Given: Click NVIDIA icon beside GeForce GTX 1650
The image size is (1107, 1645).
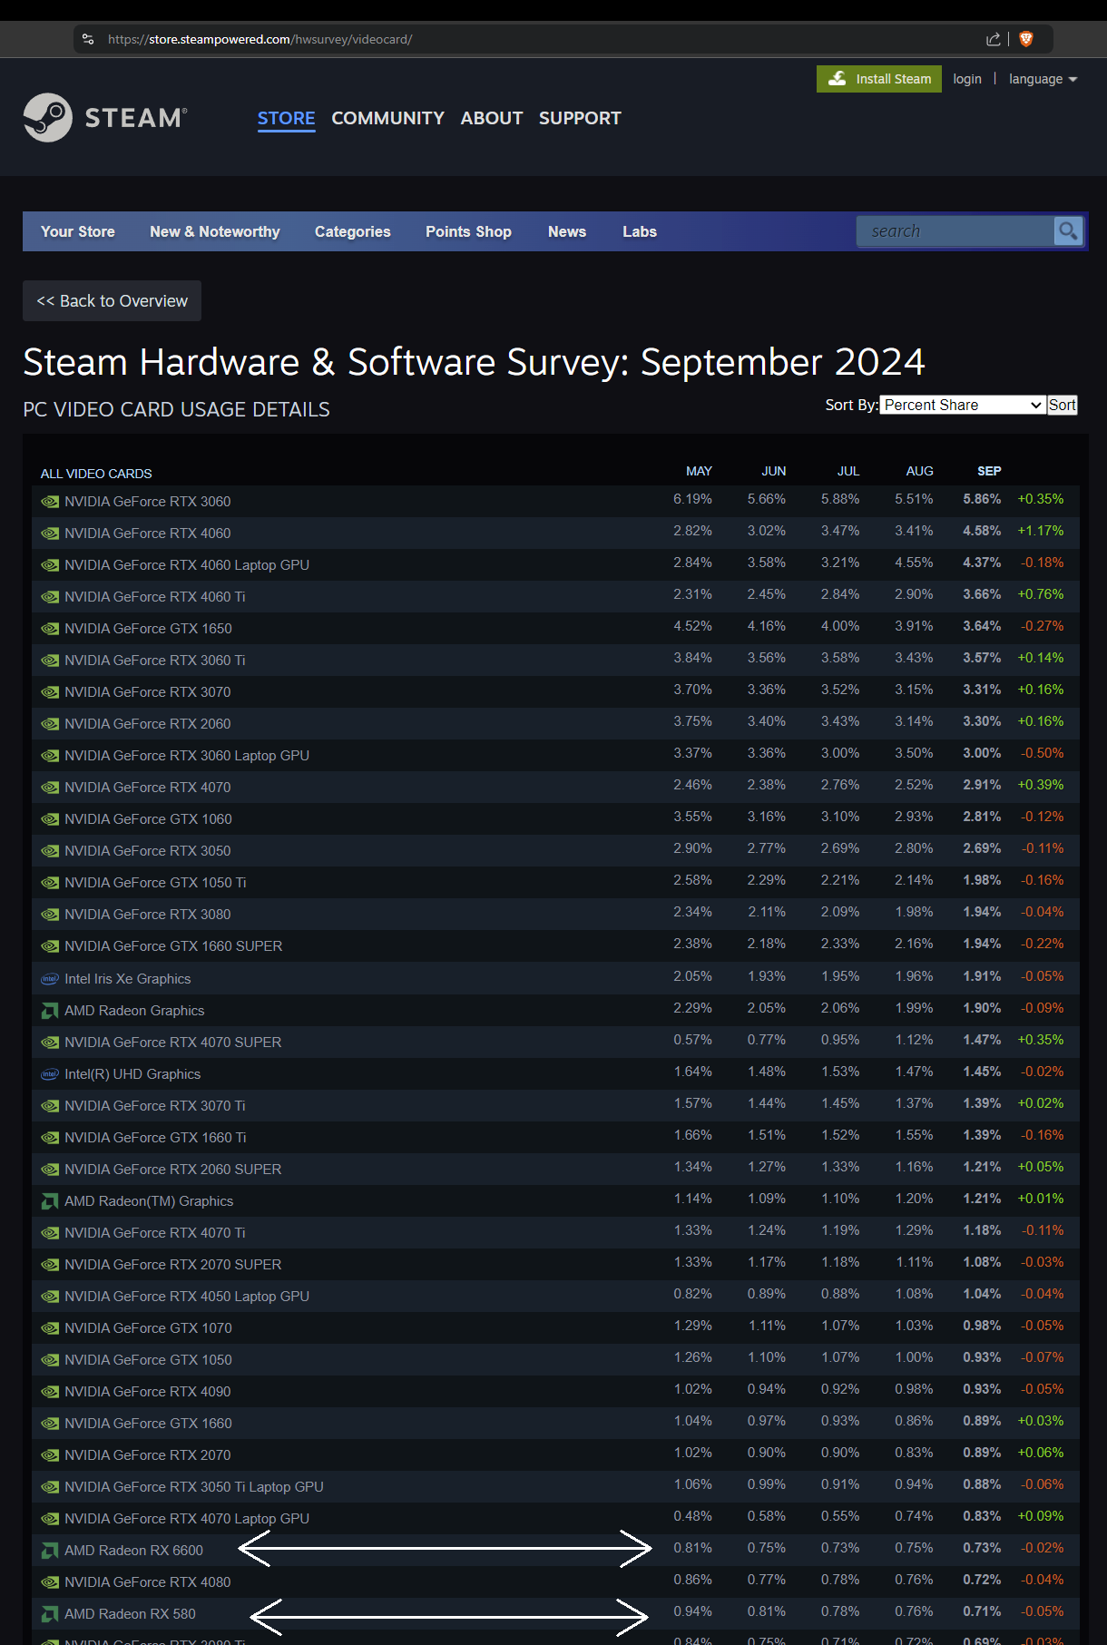Looking at the screenshot, I should 50,629.
